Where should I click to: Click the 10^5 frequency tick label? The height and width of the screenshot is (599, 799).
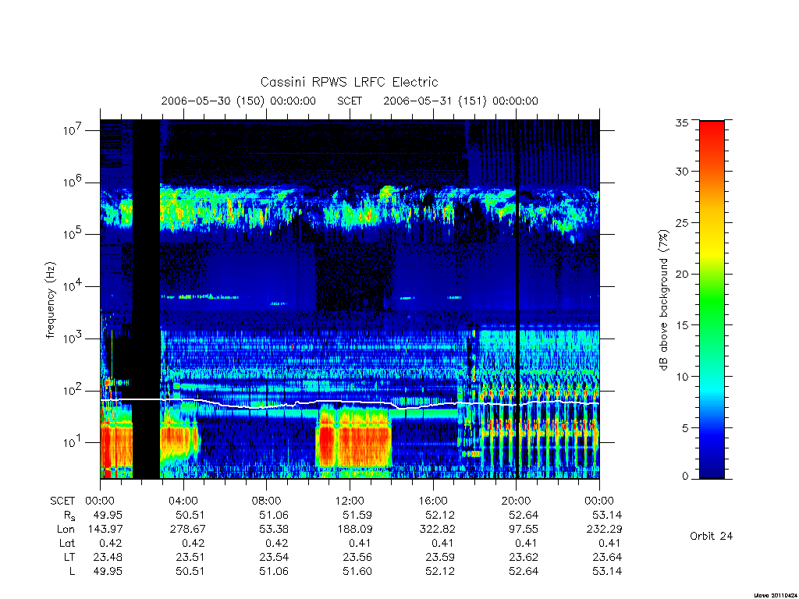pyautogui.click(x=73, y=234)
